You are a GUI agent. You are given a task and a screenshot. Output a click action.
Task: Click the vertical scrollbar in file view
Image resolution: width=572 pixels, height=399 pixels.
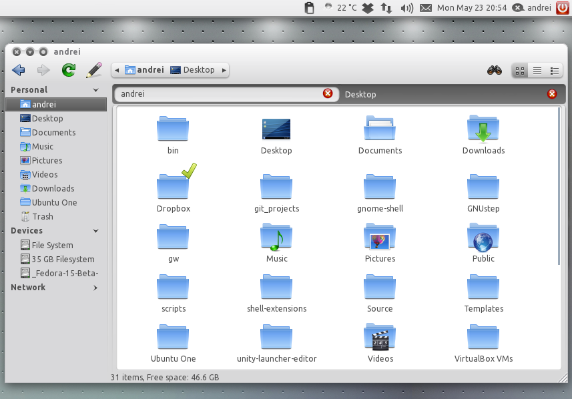559,187
